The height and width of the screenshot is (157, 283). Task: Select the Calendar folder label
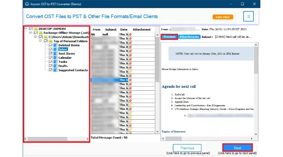(65, 58)
